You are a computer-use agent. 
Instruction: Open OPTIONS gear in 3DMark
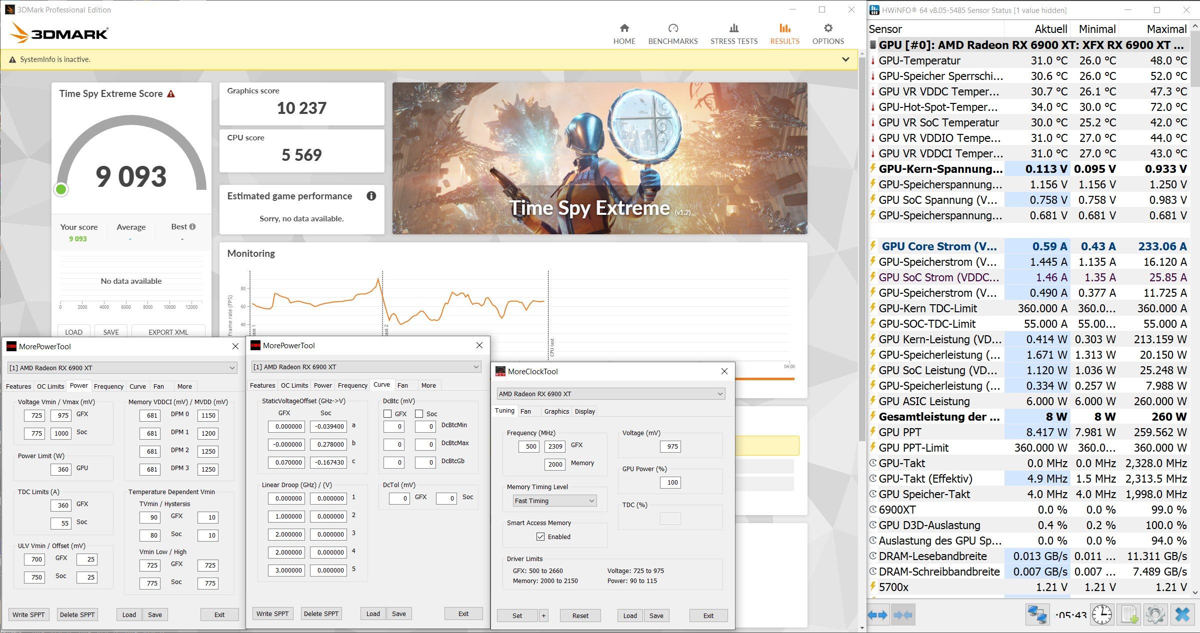click(x=828, y=28)
